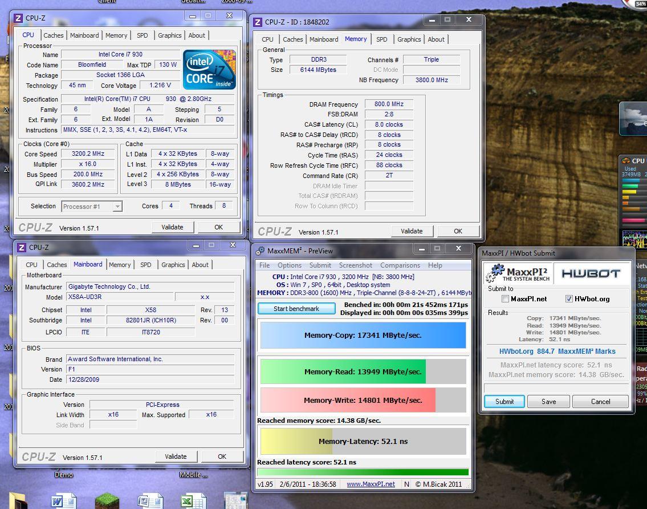Viewport: 647px width, 509px height.
Task: Click the Memory-Write 14801 MByte/sec bar
Action: coord(363,400)
